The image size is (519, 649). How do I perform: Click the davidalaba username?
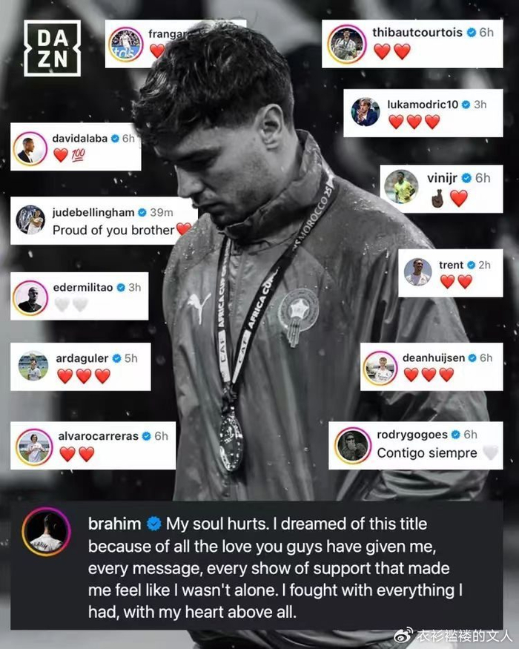coord(80,138)
